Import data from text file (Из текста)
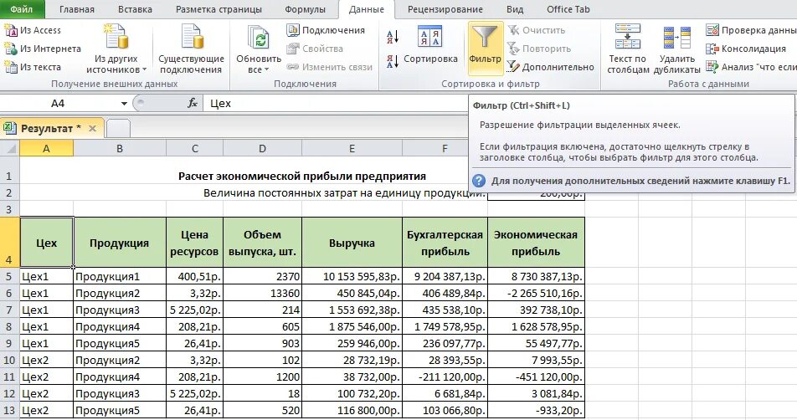 pyautogui.click(x=33, y=67)
